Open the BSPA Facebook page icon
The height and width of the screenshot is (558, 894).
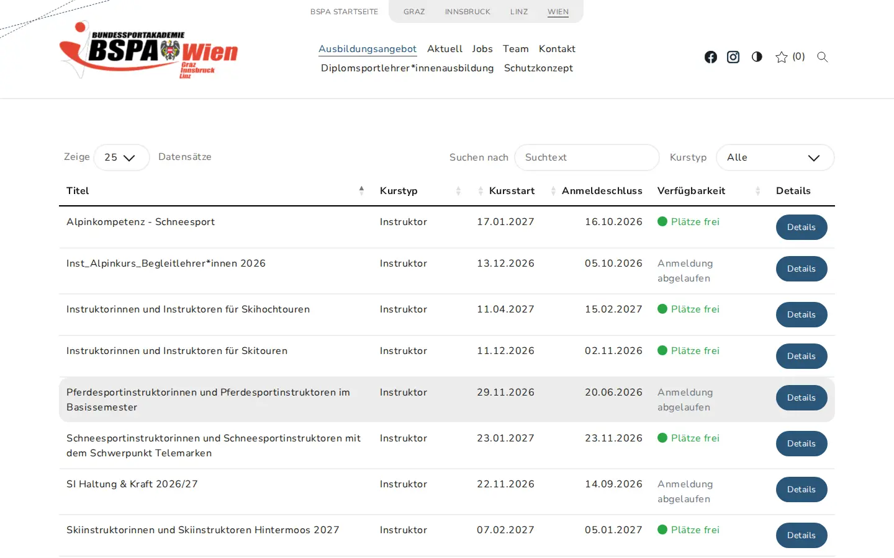tap(711, 57)
